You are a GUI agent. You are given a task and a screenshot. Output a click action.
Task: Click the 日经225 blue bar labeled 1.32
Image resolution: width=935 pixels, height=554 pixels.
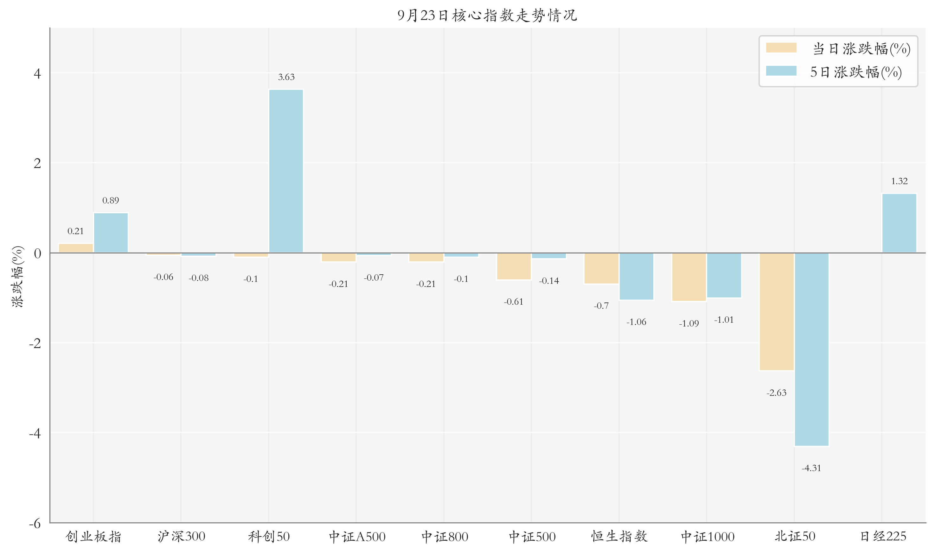[899, 223]
